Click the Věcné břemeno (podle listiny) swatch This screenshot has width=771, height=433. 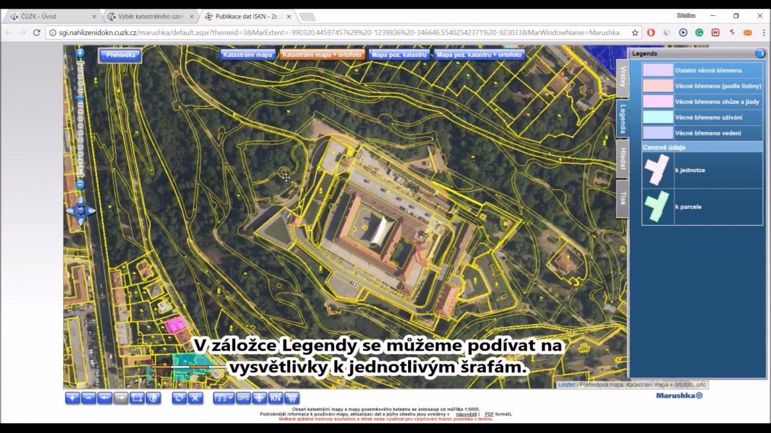657,85
